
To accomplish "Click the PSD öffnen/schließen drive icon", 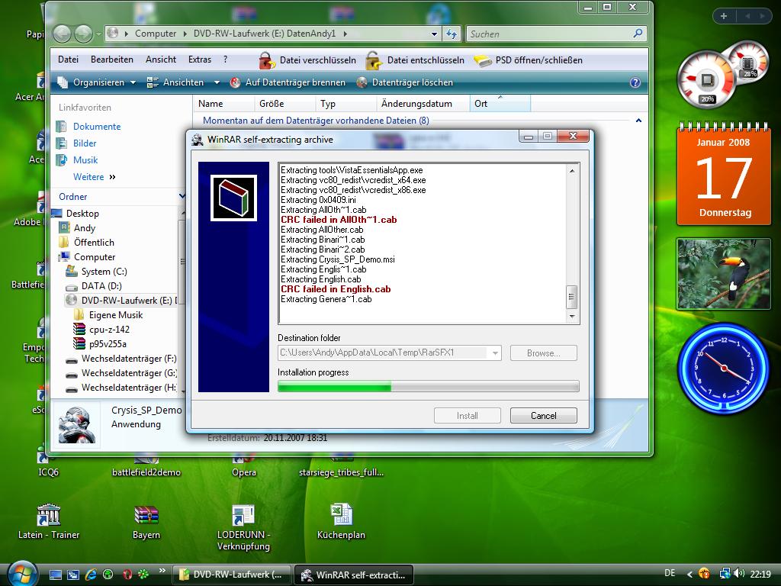I will (482, 61).
